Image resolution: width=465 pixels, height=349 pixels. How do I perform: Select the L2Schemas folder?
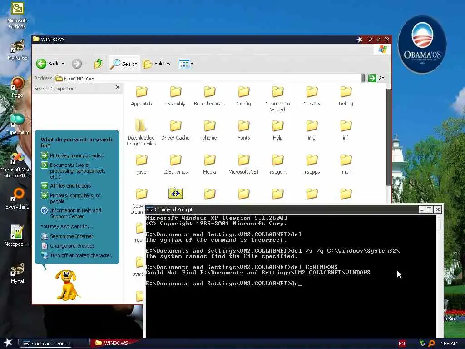[175, 165]
